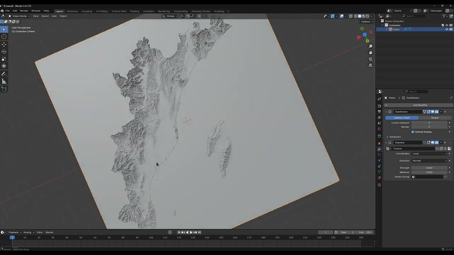Toggle X-ray mode in viewport header
Screen dimensions: 454x255
[x=350, y=16]
